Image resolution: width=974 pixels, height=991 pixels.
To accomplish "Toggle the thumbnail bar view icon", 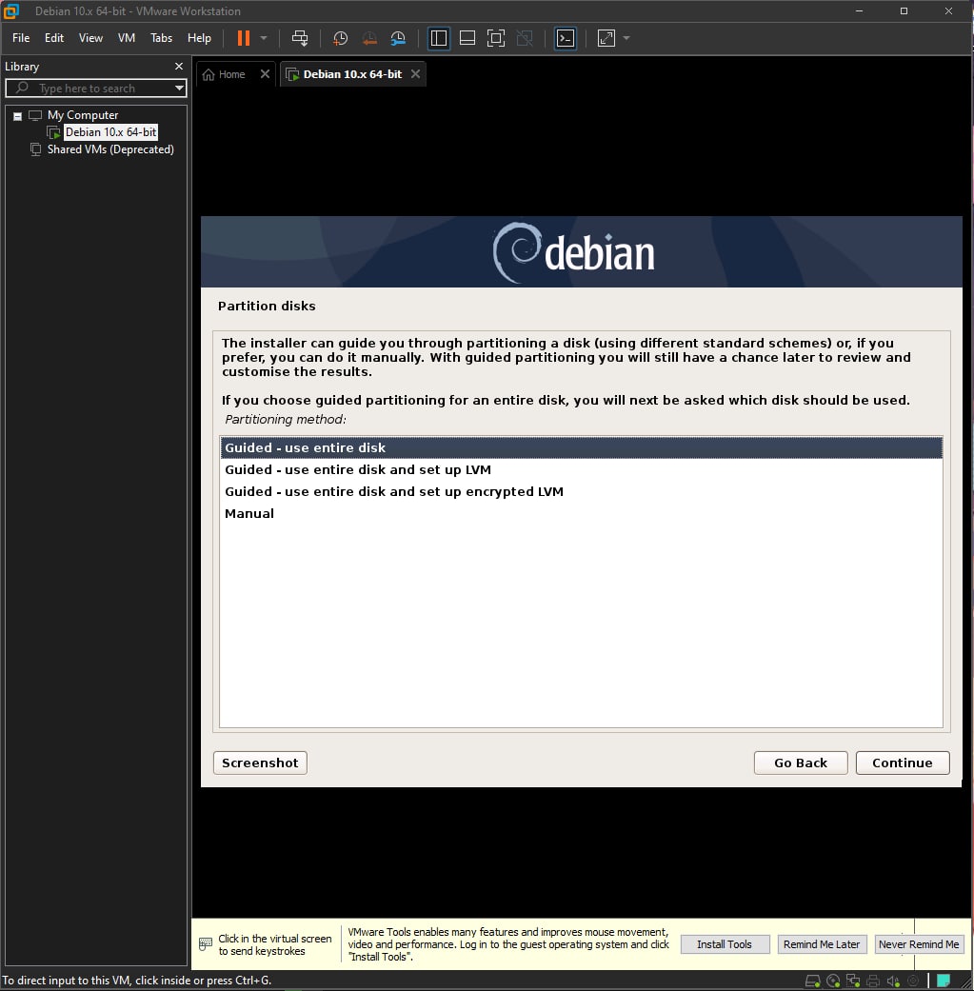I will coord(467,38).
